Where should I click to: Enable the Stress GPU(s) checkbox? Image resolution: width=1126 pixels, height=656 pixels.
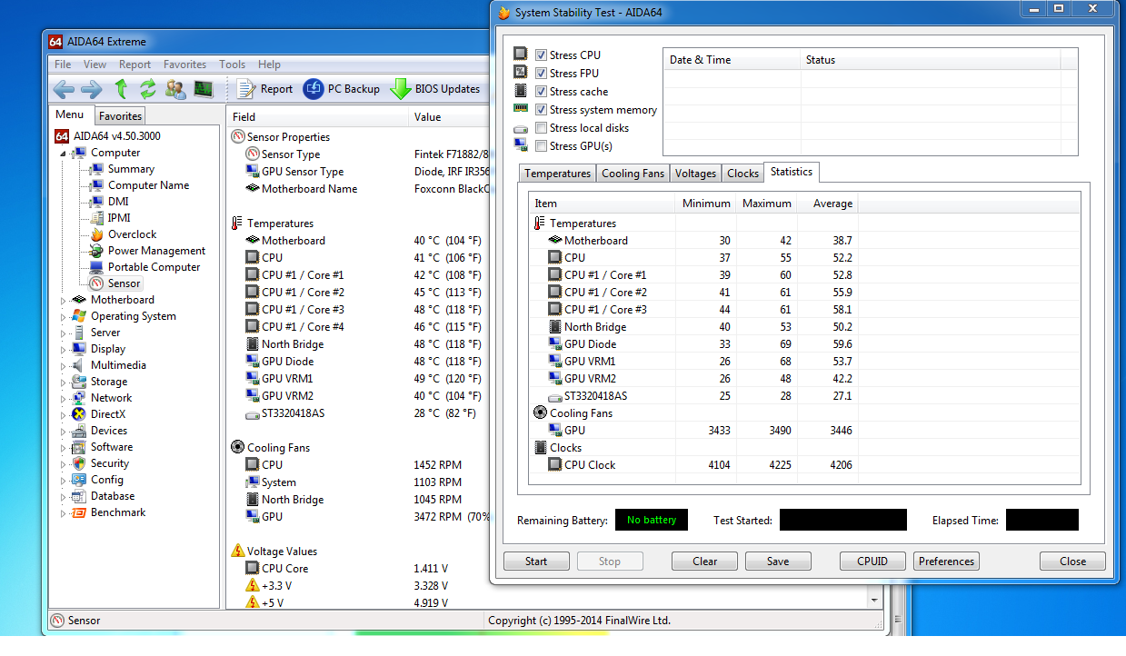click(x=542, y=146)
